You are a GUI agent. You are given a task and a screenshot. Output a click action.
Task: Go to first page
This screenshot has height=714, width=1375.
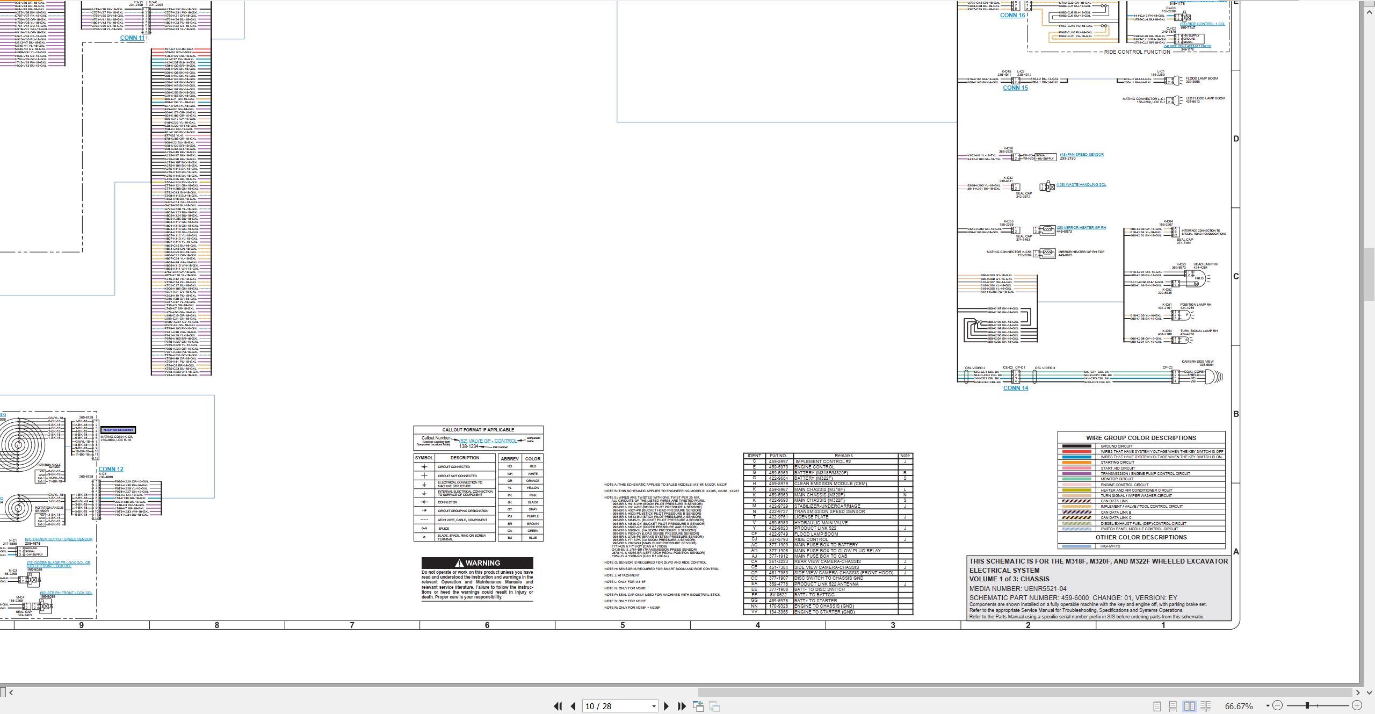click(558, 706)
